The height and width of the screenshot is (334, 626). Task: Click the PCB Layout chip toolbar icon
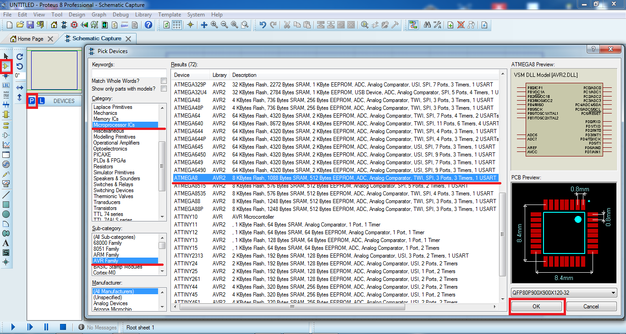coord(74,25)
